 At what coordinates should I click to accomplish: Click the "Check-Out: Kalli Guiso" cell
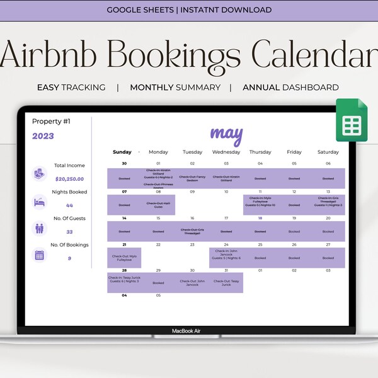click(158, 205)
